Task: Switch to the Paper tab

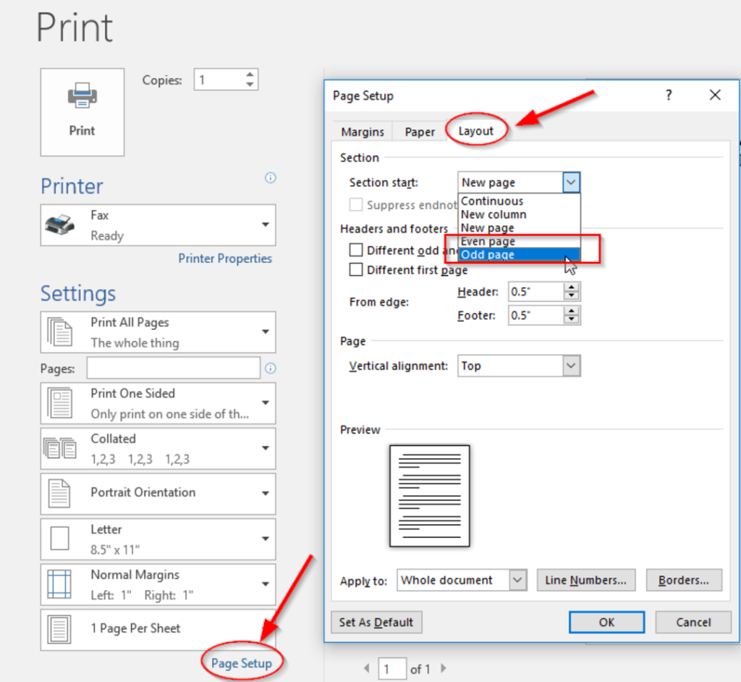Action: 419,132
